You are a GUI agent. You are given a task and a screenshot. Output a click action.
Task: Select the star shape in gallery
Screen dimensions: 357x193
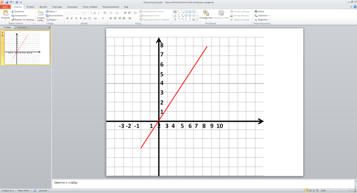pyautogui.click(x=194, y=20)
